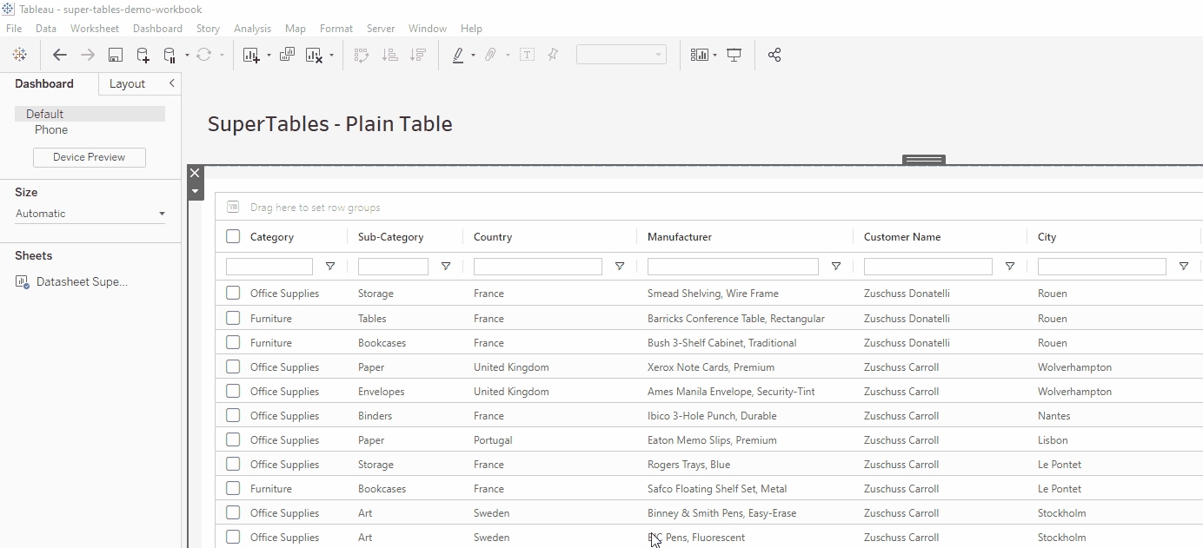Image resolution: width=1203 pixels, height=548 pixels.
Task: Open the Analysis menu
Action: (252, 29)
